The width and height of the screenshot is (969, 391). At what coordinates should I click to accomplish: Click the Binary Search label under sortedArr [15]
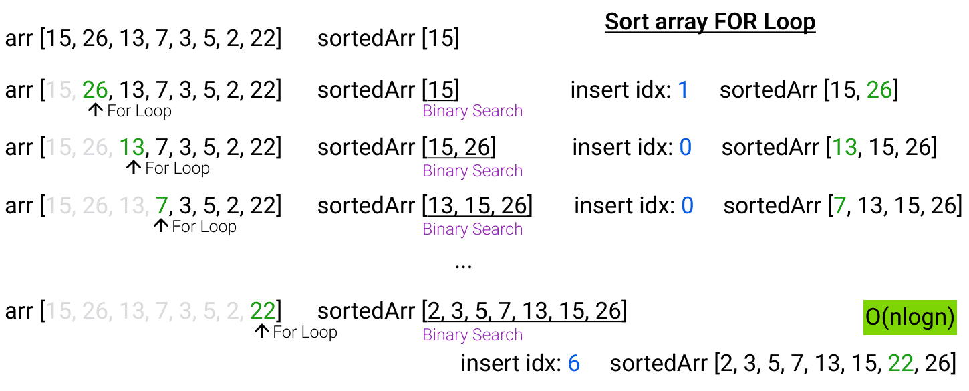[x=472, y=111]
